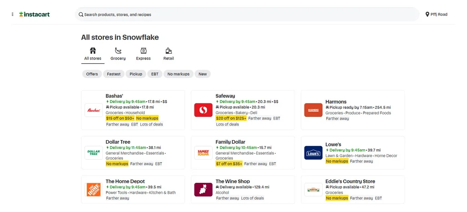
Task: Toggle the New filter chip
Action: click(x=203, y=74)
